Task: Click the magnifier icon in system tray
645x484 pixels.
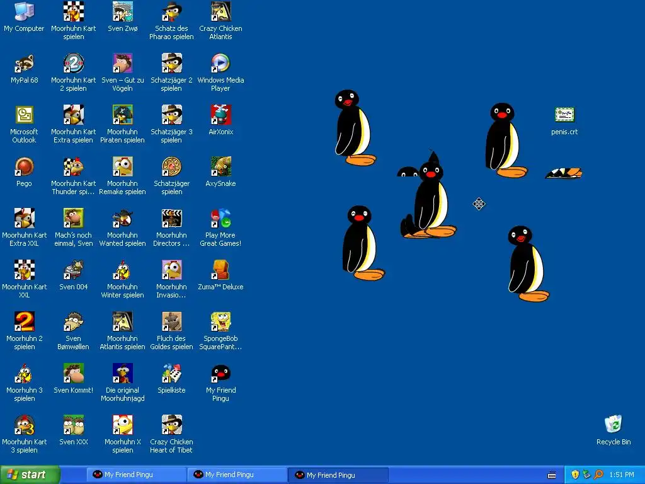Action: [598, 475]
